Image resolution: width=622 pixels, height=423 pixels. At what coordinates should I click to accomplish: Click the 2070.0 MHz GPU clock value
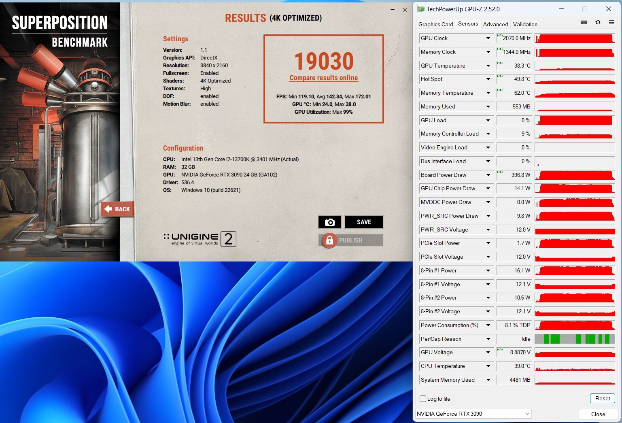pos(514,38)
